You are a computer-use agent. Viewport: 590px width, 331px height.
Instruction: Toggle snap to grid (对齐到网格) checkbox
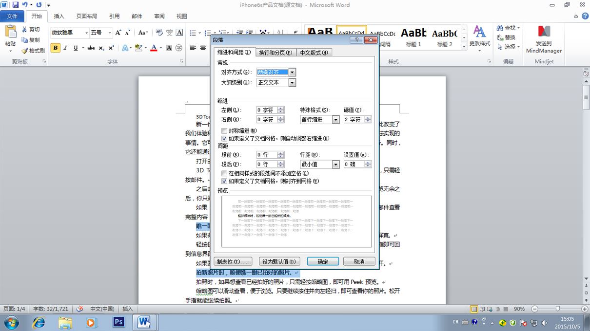pyautogui.click(x=224, y=181)
